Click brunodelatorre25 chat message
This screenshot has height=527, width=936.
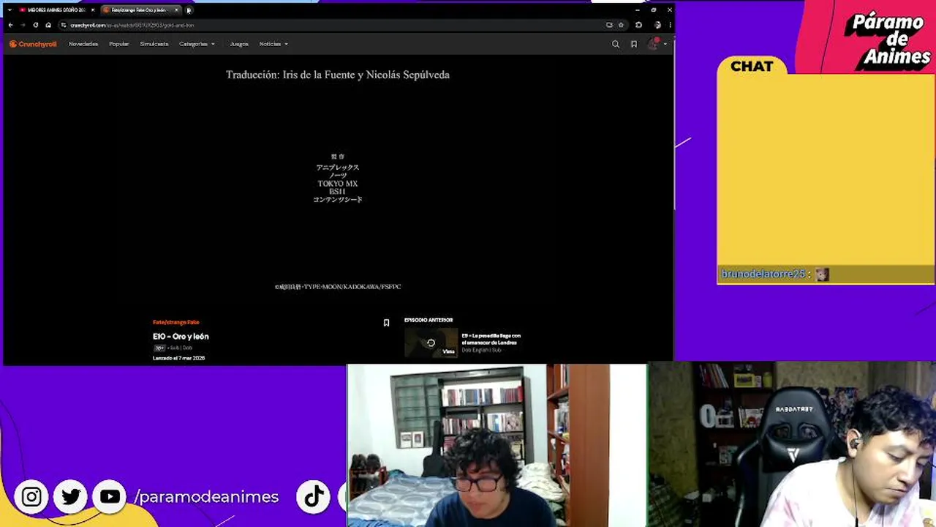825,274
